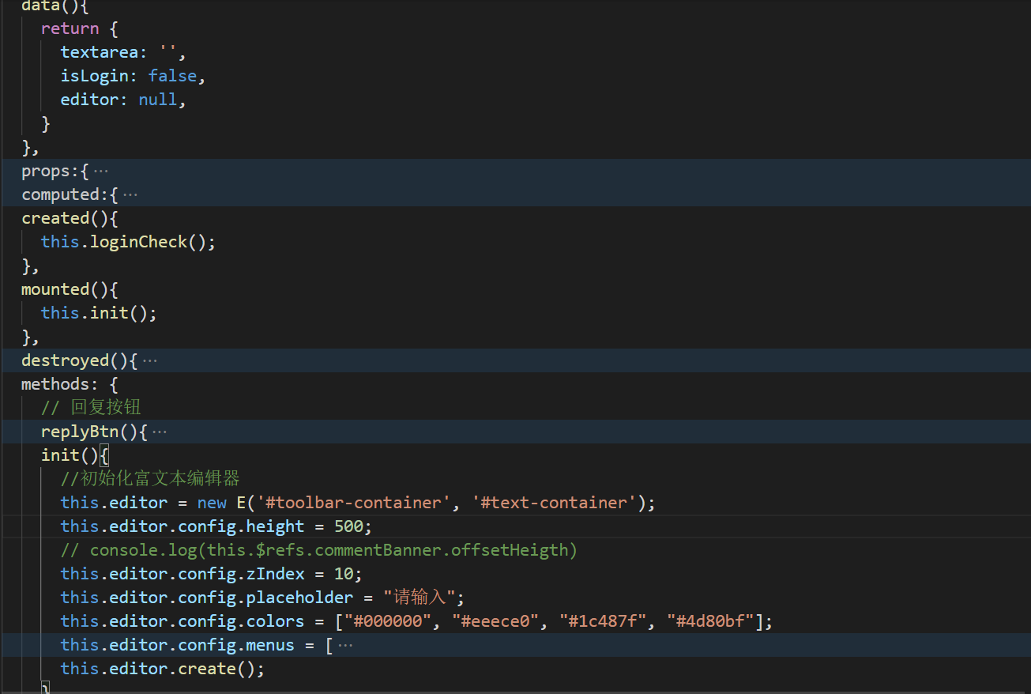1031x694 pixels.
Task: Expand the folded computed block ellipsis
Action: click(x=130, y=194)
